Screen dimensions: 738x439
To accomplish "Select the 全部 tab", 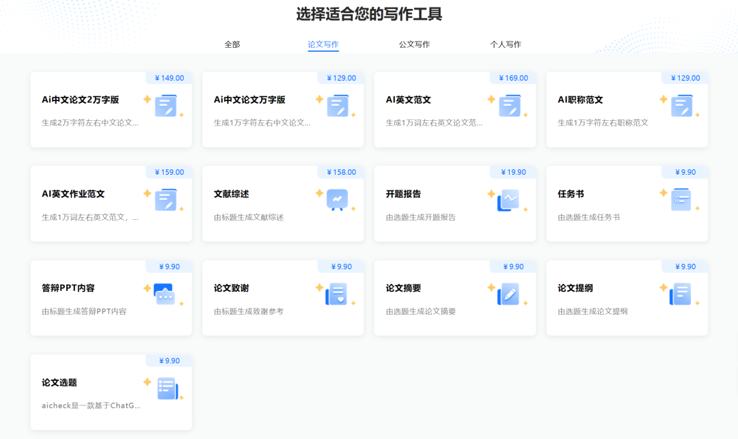I will pos(231,43).
